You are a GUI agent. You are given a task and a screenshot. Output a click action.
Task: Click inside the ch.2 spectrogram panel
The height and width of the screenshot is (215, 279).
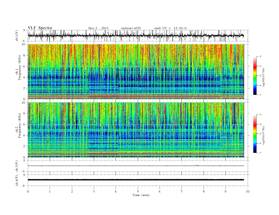136,130
